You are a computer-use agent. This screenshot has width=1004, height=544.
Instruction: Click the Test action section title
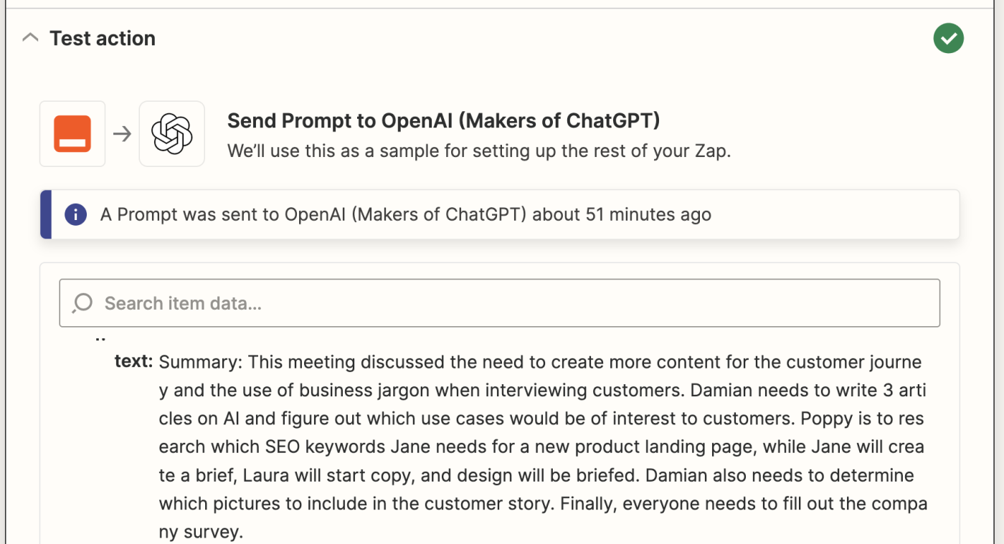(103, 38)
